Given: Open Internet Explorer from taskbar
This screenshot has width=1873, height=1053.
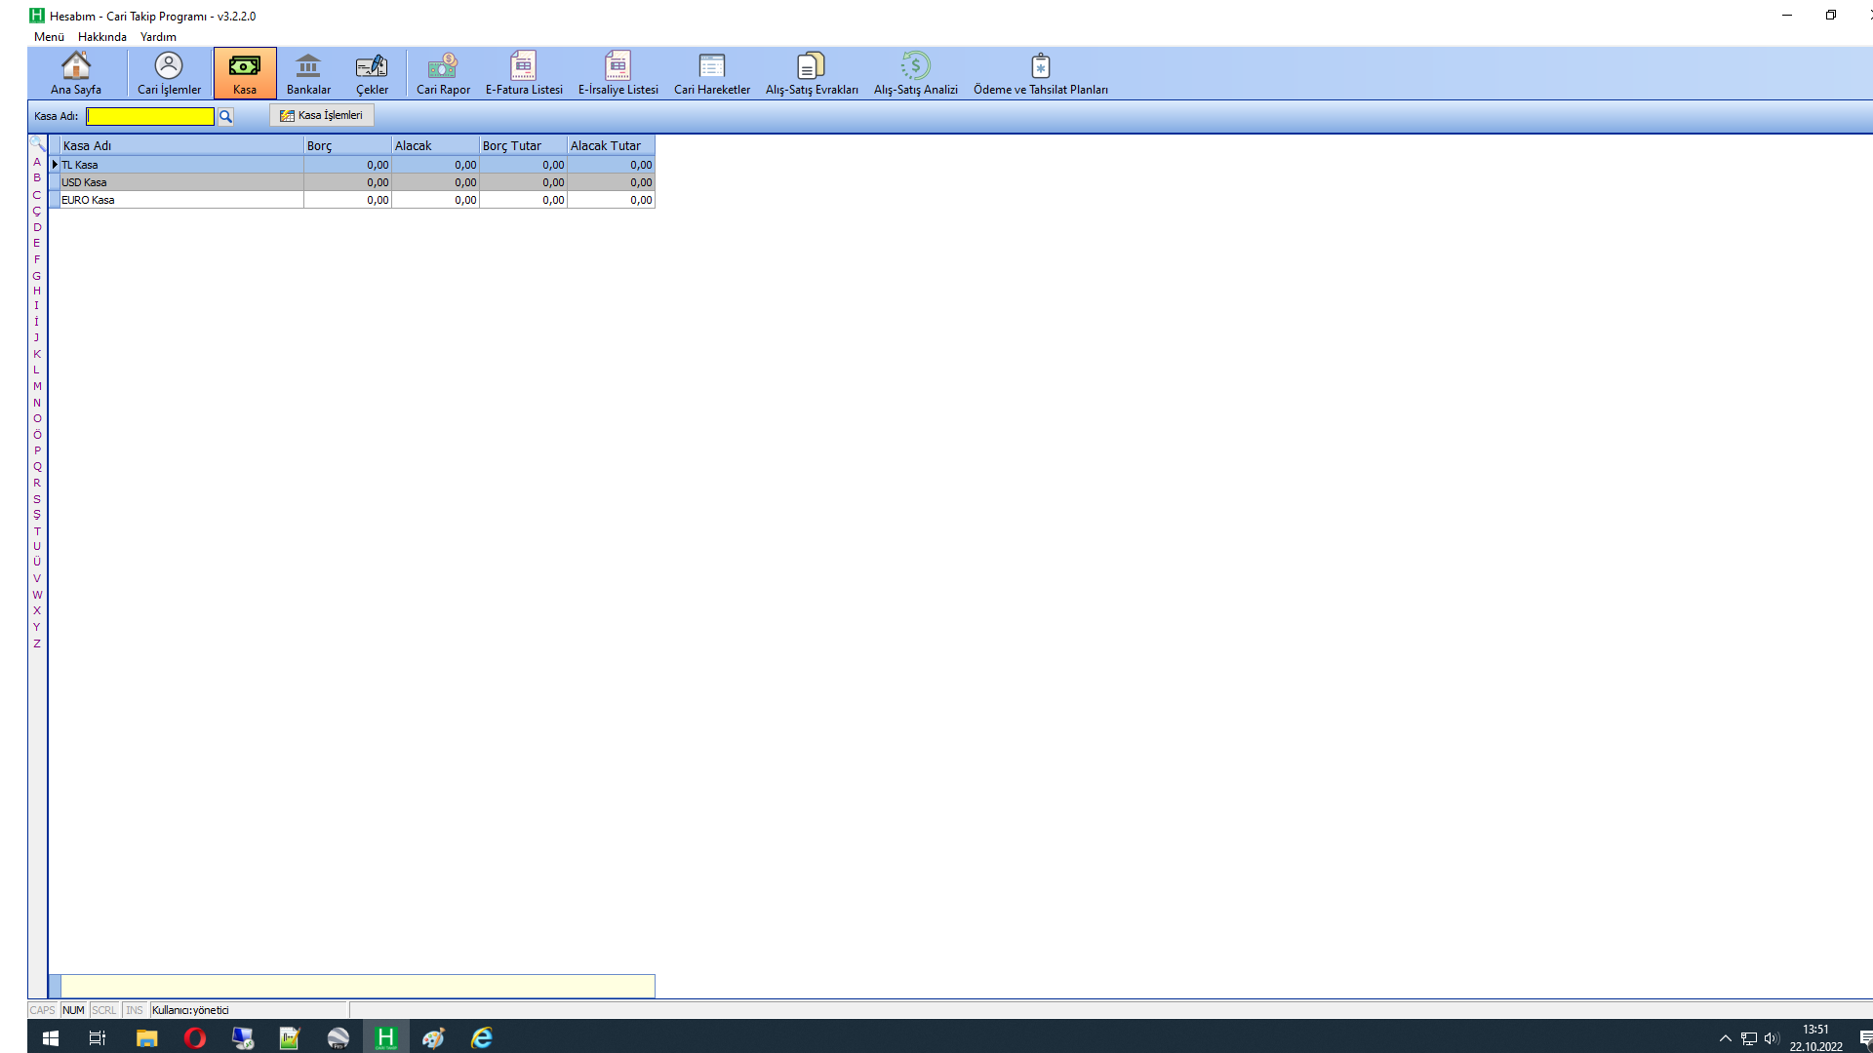Looking at the screenshot, I should tap(481, 1037).
